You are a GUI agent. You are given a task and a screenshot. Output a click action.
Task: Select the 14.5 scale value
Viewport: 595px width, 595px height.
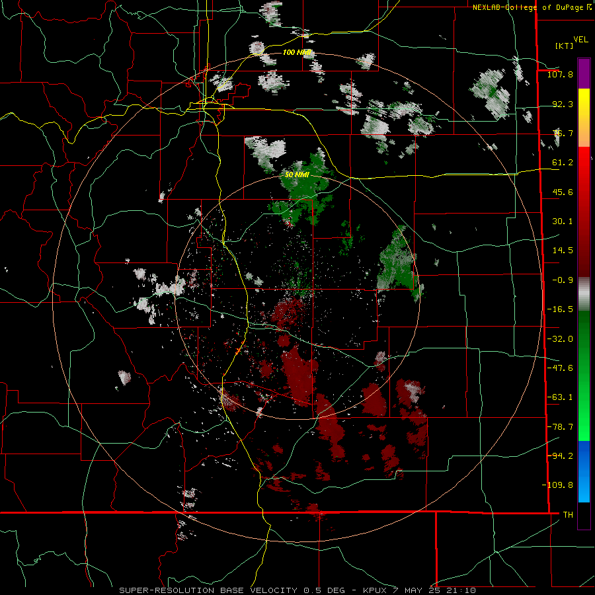(x=563, y=251)
